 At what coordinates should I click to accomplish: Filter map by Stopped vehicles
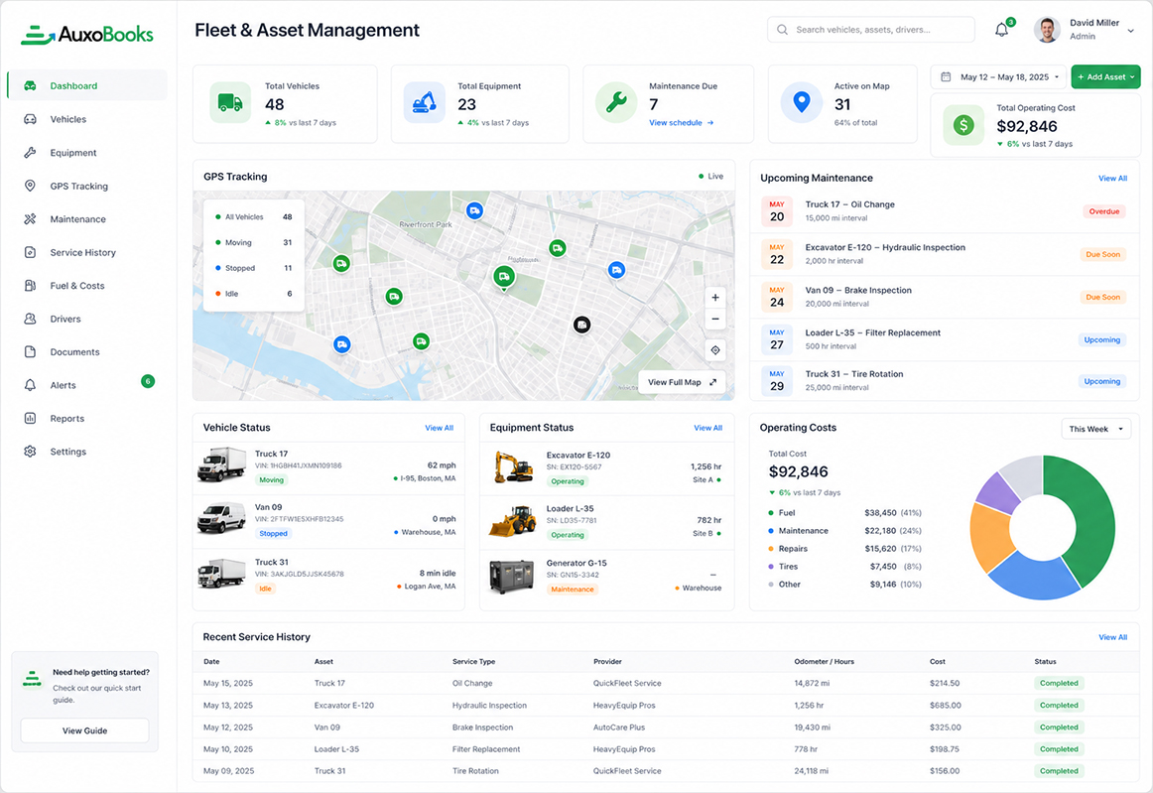point(253,268)
